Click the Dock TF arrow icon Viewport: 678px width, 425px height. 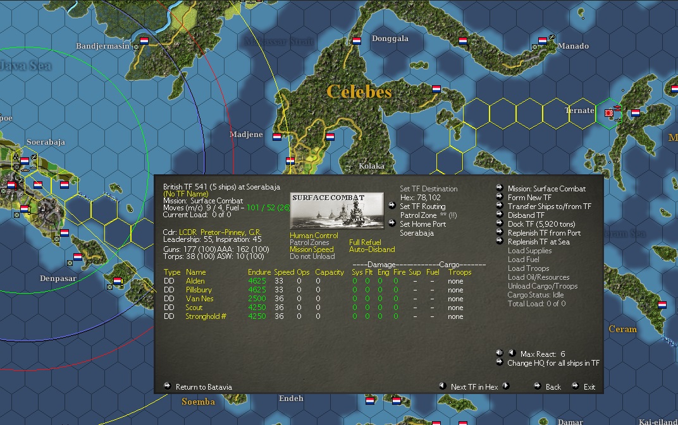click(x=500, y=223)
